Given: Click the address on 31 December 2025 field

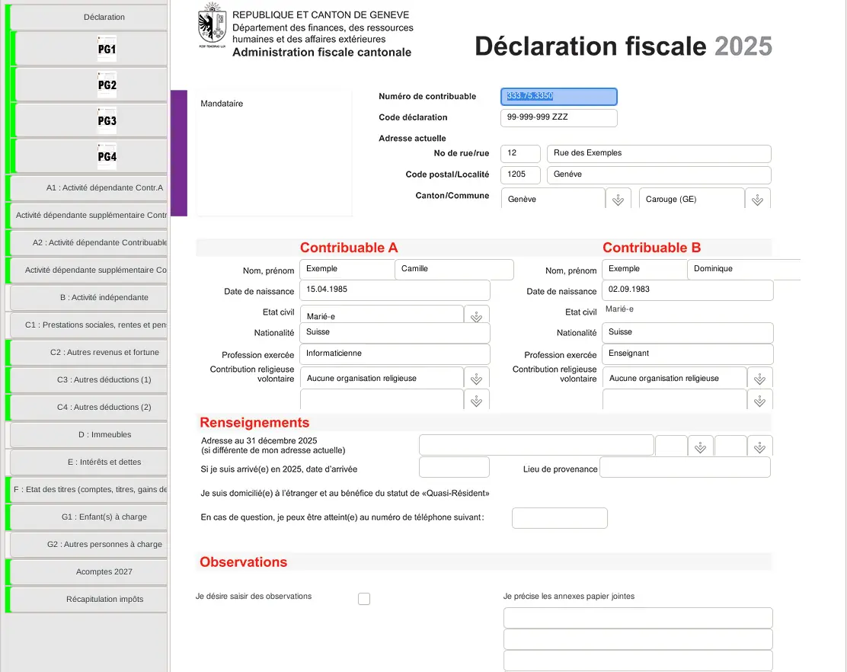Looking at the screenshot, I should [536, 445].
